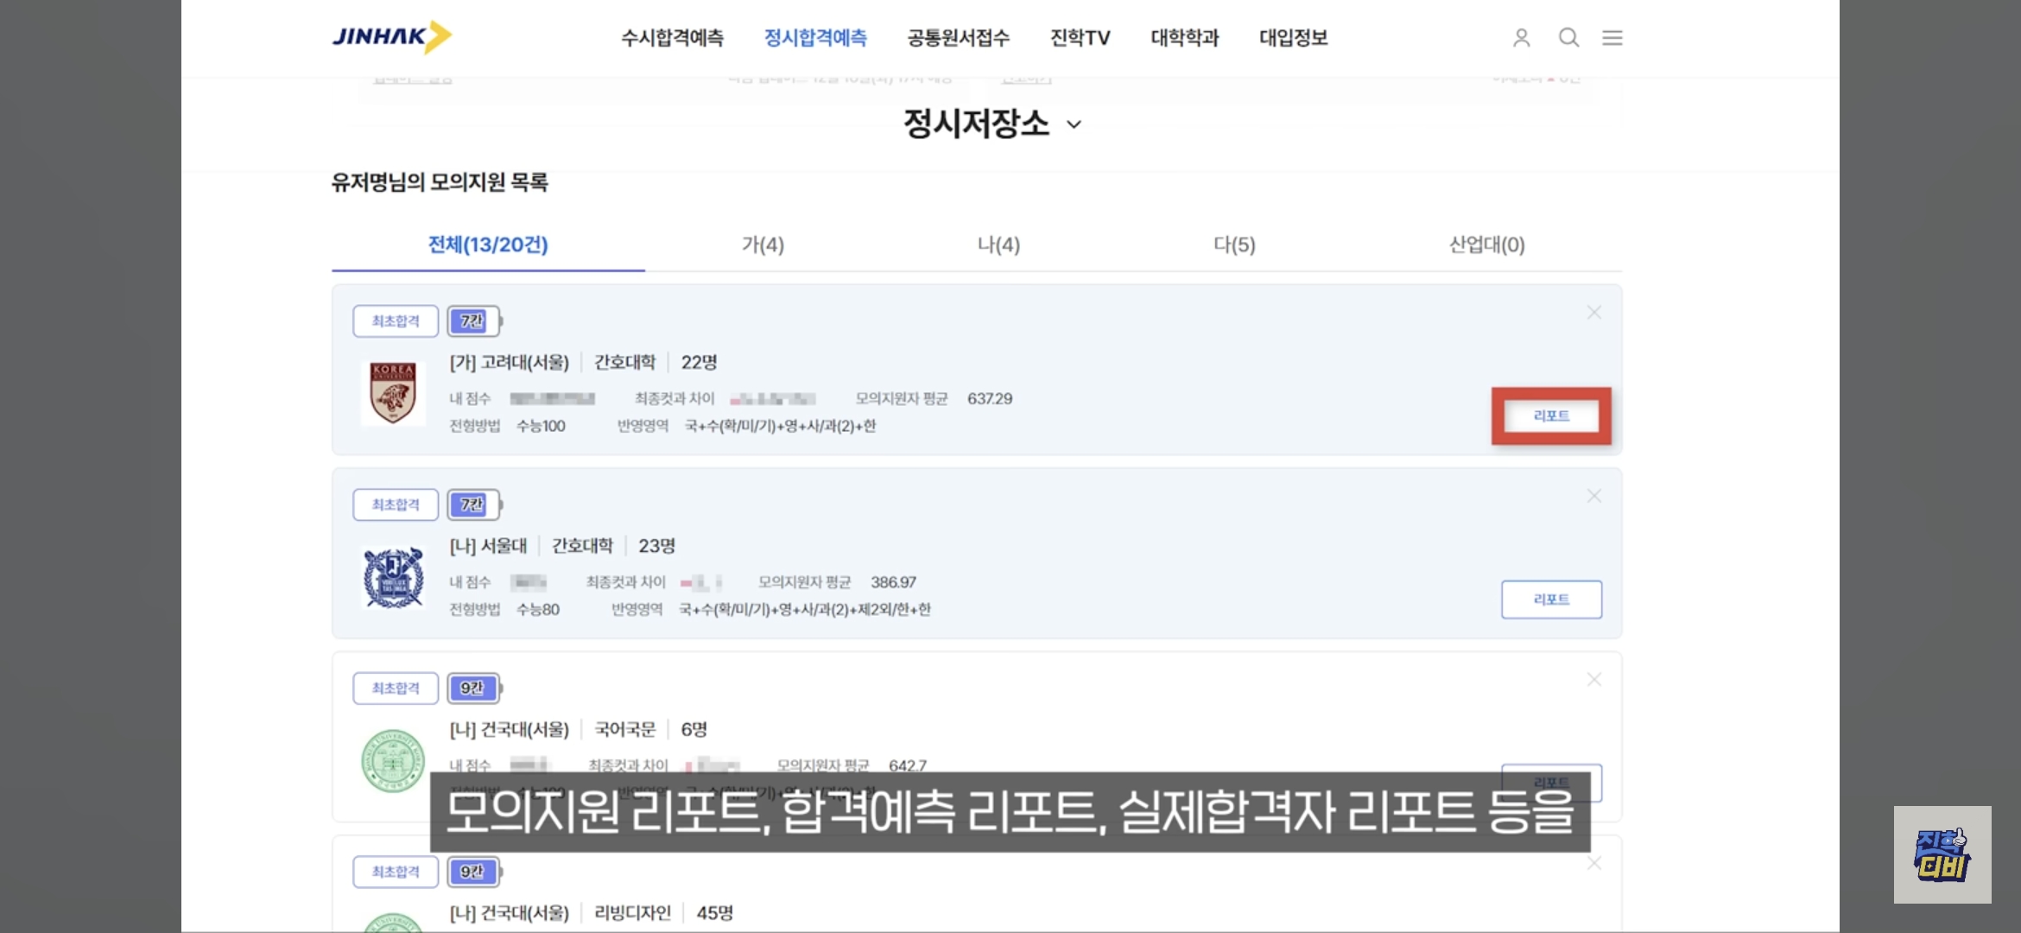
Task: Click the Korea University crest logo
Action: coord(393,393)
